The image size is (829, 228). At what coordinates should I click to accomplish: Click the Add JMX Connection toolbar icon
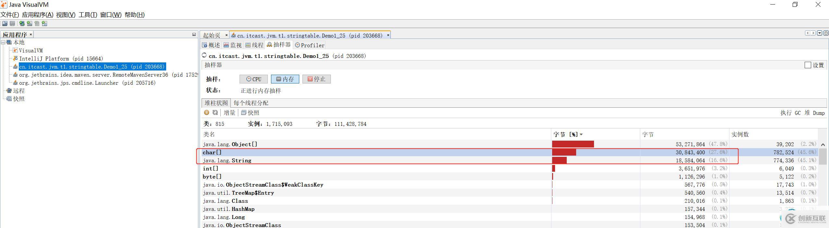30,23
